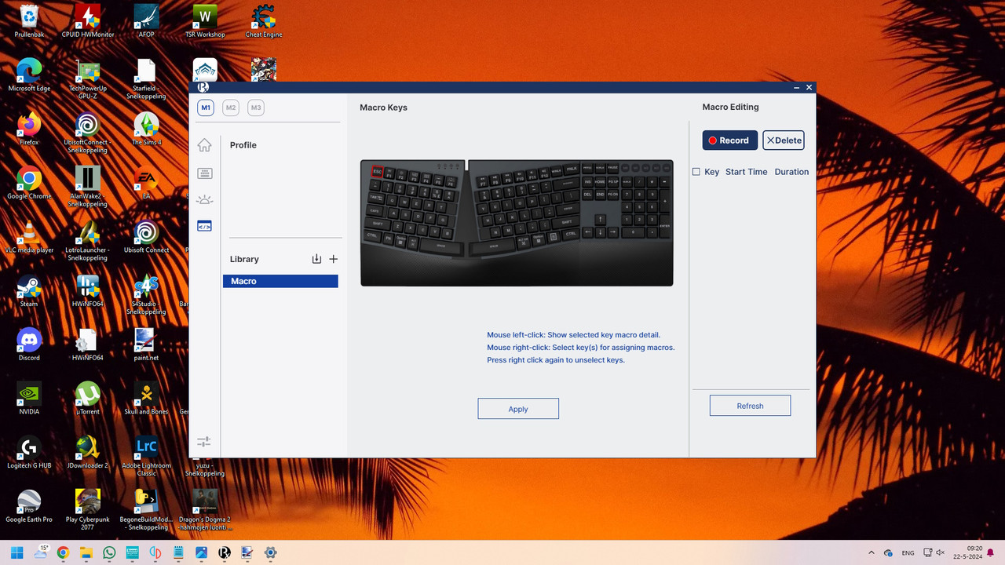Click the END key on the keyboard image
Viewport: 1005px width, 565px height.
600,194
